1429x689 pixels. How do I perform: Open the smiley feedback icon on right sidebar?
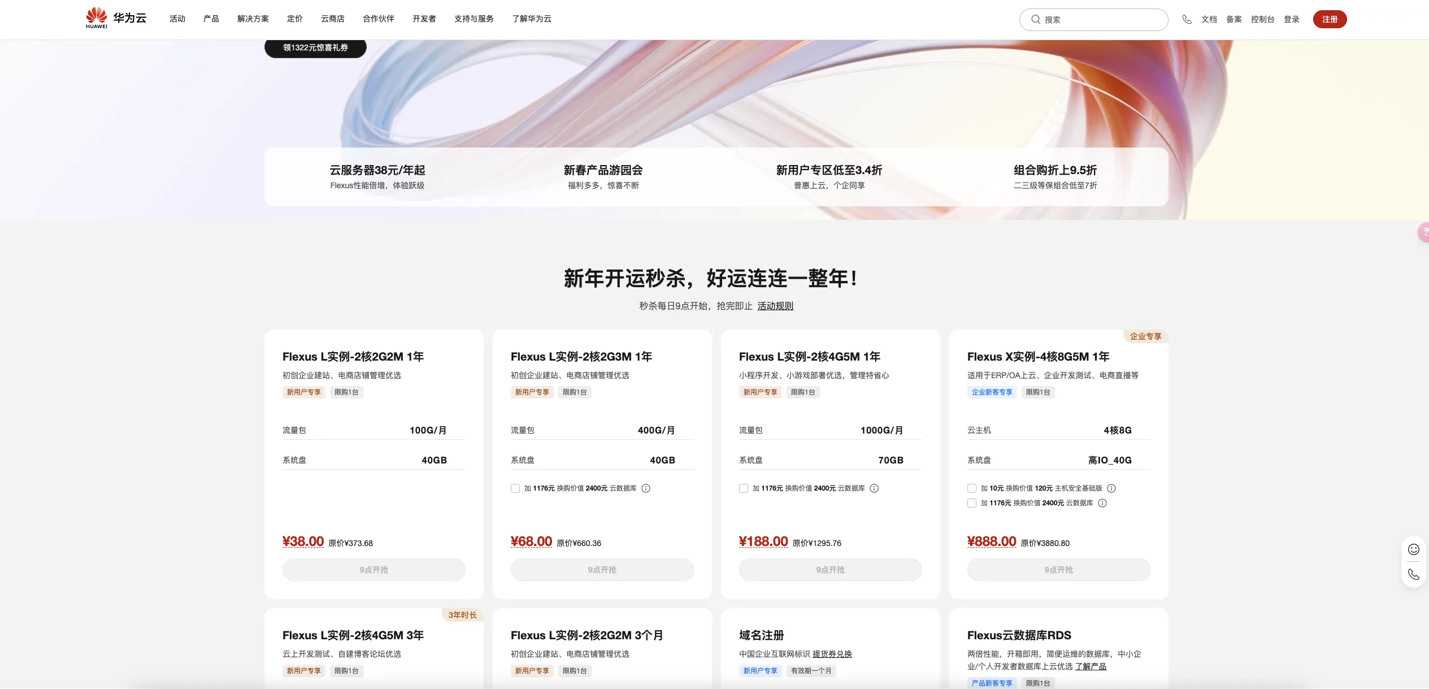(1413, 549)
